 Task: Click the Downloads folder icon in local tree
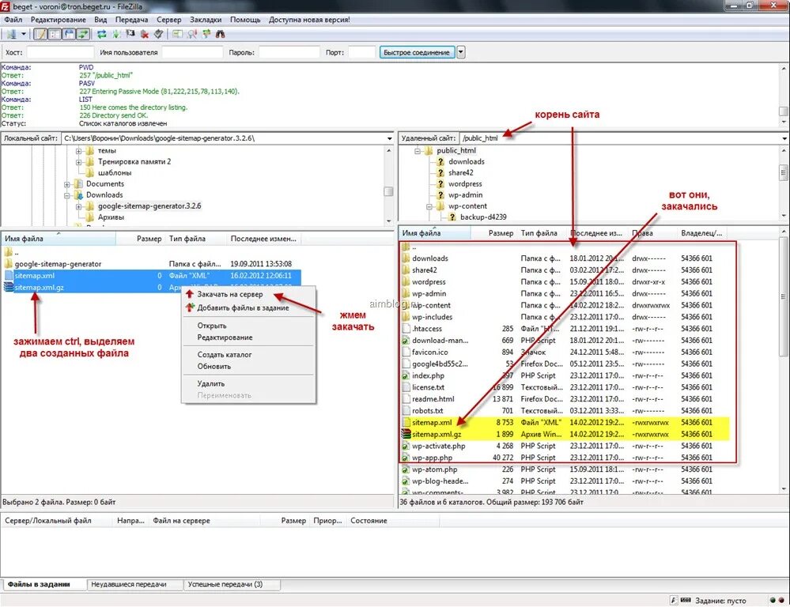[78, 195]
